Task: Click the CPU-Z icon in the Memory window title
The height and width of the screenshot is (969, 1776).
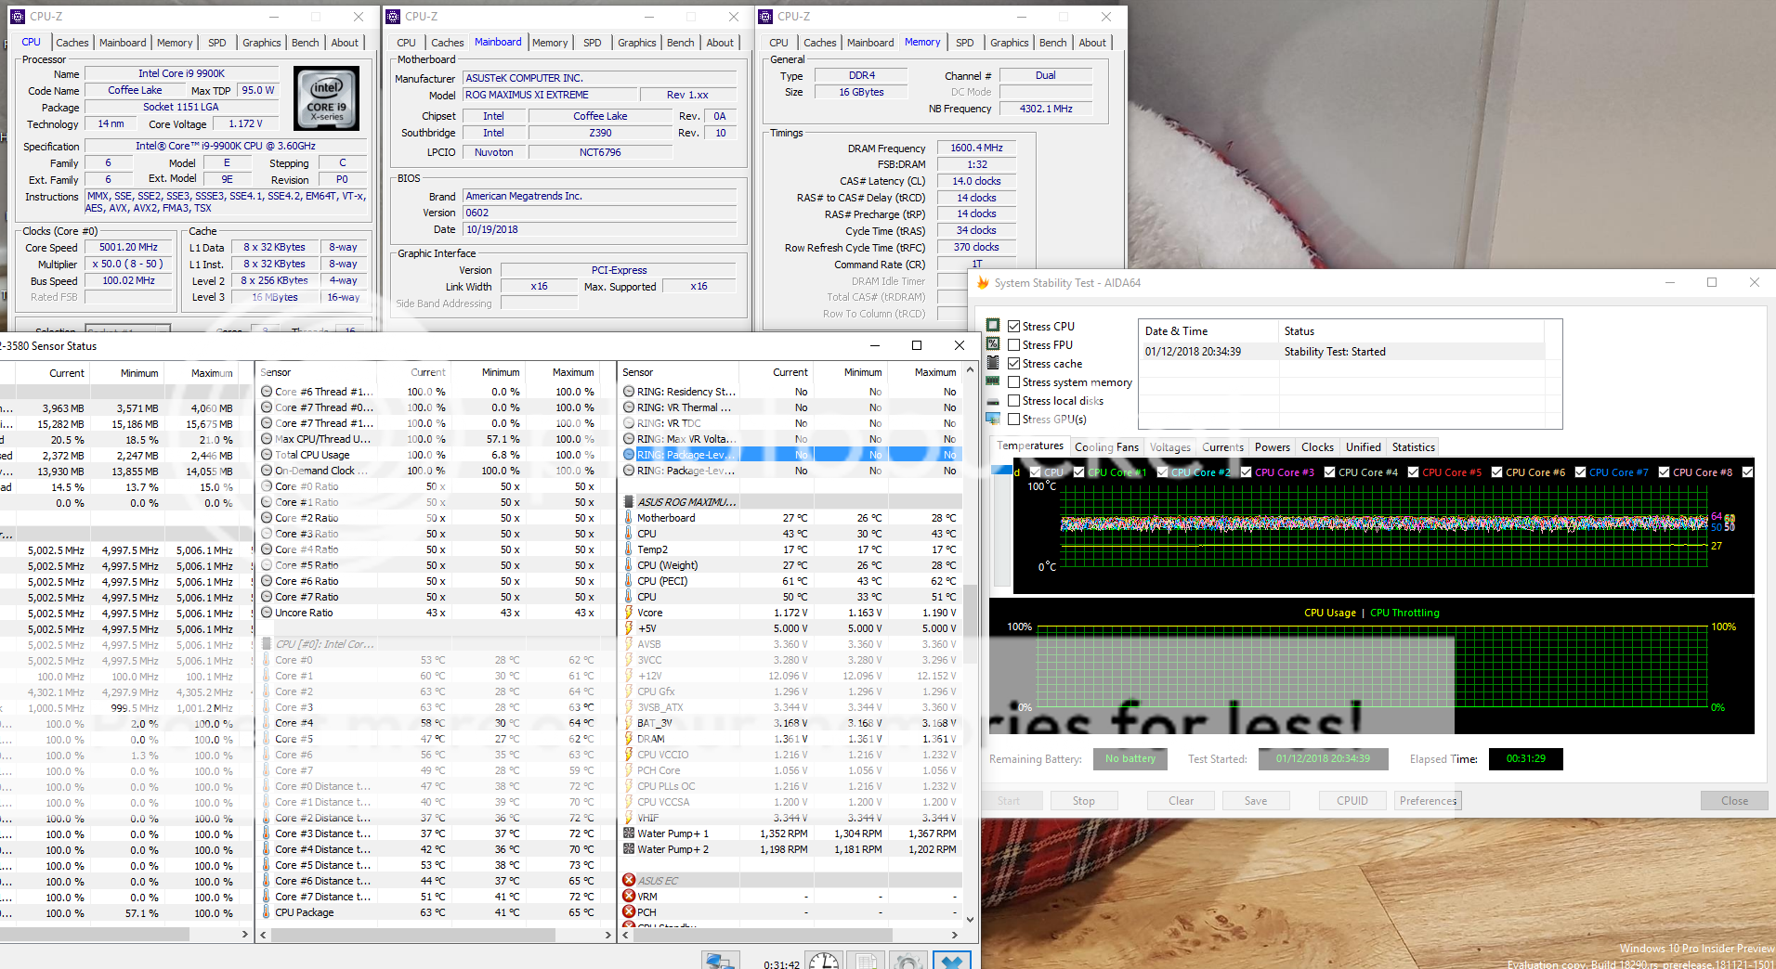Action: [766, 17]
